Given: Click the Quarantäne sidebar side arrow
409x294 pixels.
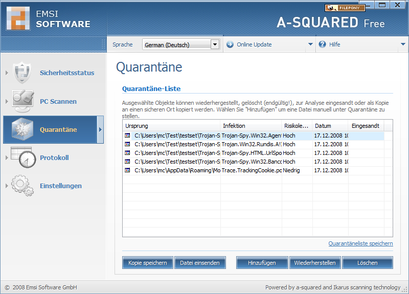Looking at the screenshot, I should (x=100, y=130).
